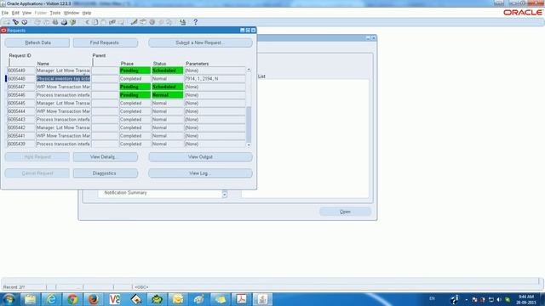Viewport: 545px width, 306px height.
Task: Open Internet Explorer from the taskbar
Action: pyautogui.click(x=51, y=299)
